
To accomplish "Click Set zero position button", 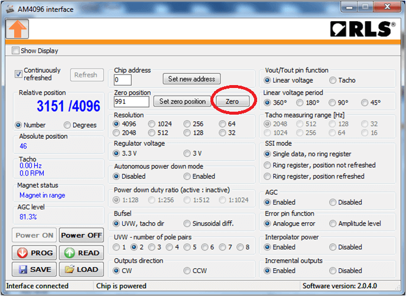I will tap(183, 101).
